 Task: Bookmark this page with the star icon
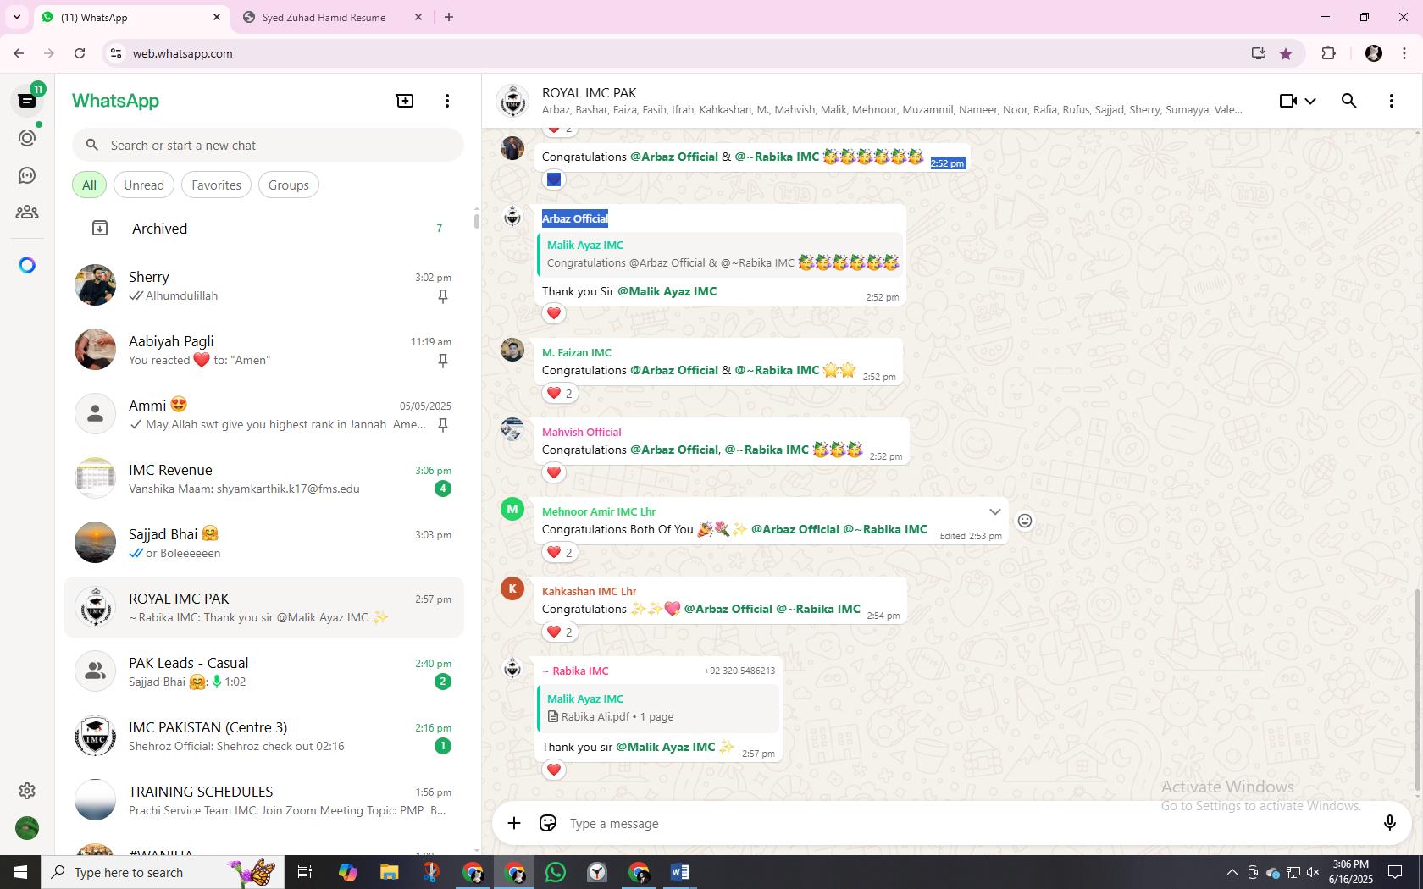(1286, 53)
